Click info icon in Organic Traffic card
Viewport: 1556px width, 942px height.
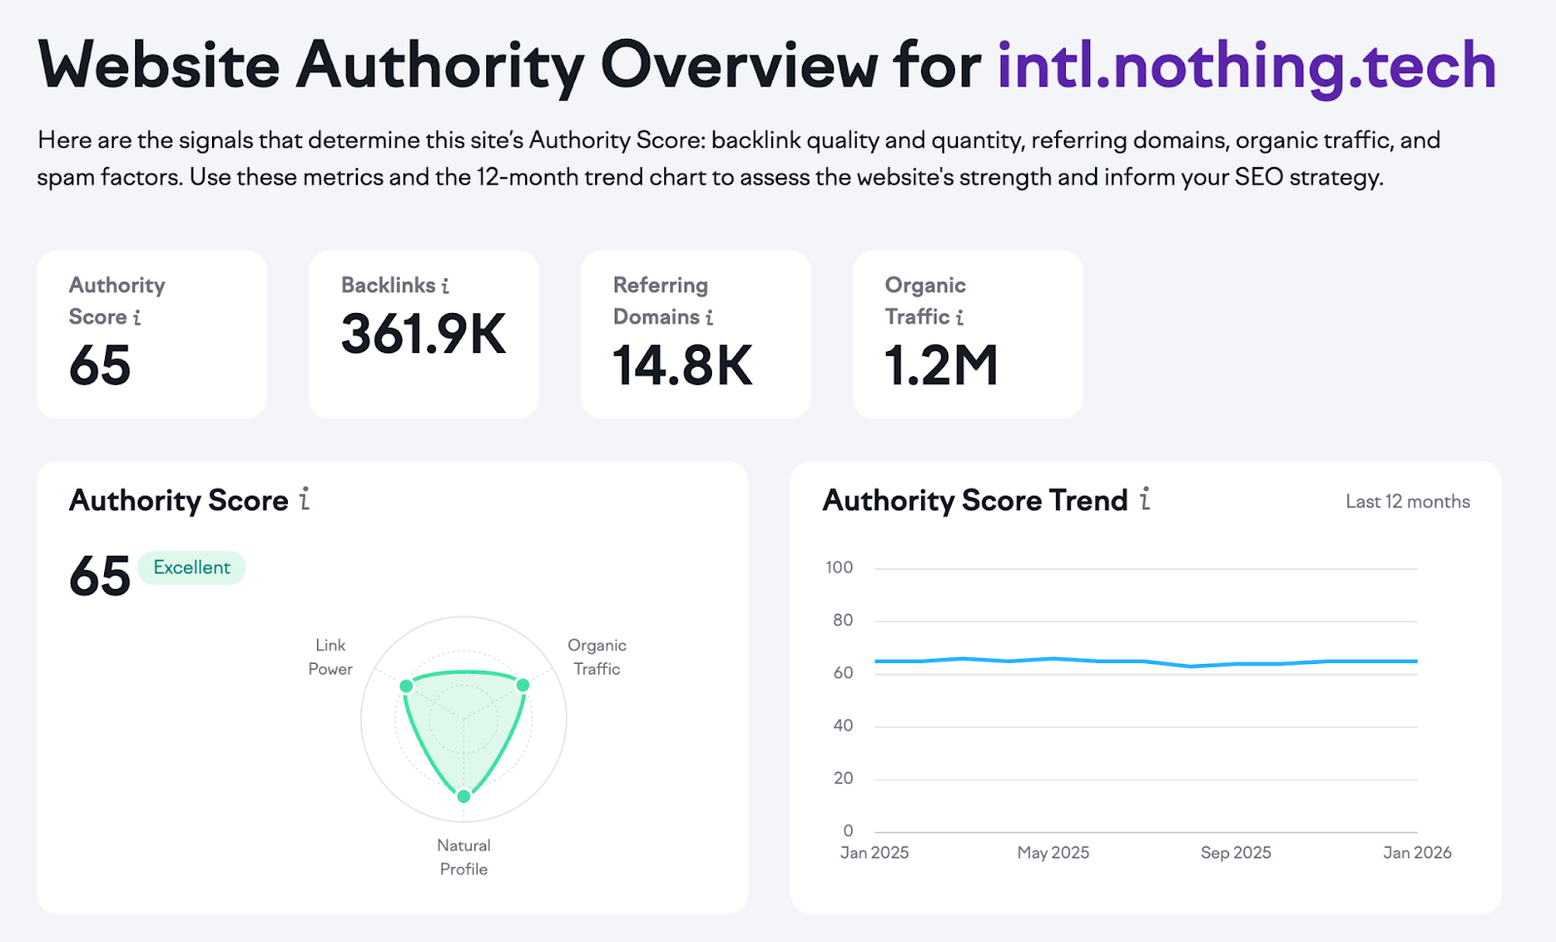point(960,318)
